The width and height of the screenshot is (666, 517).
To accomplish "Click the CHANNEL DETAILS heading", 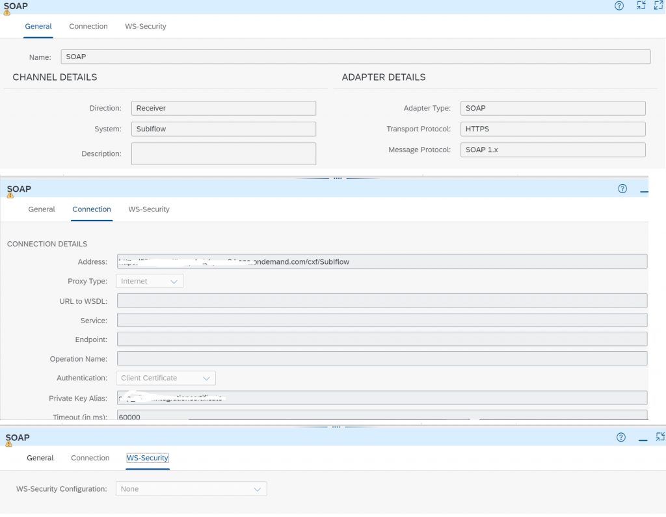I will pyautogui.click(x=55, y=77).
